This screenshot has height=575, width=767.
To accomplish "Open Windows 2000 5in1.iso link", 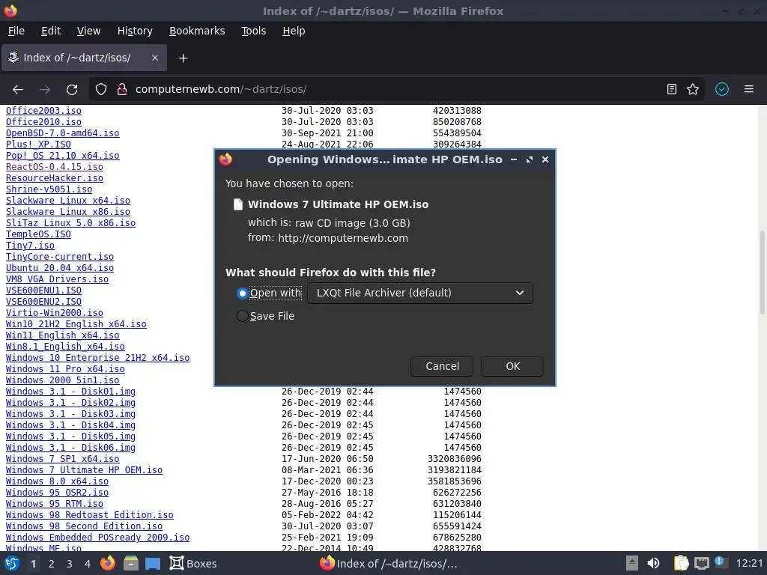I will [x=63, y=380].
